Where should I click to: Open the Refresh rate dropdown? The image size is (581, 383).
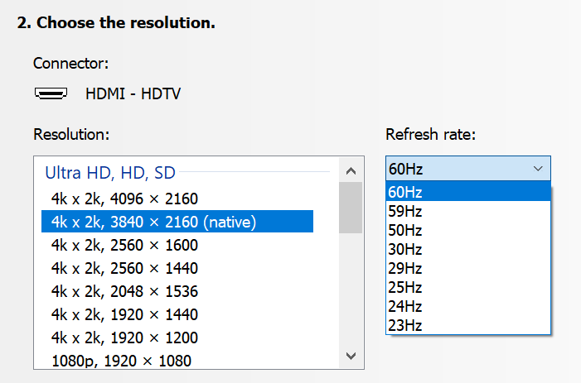tap(467, 169)
